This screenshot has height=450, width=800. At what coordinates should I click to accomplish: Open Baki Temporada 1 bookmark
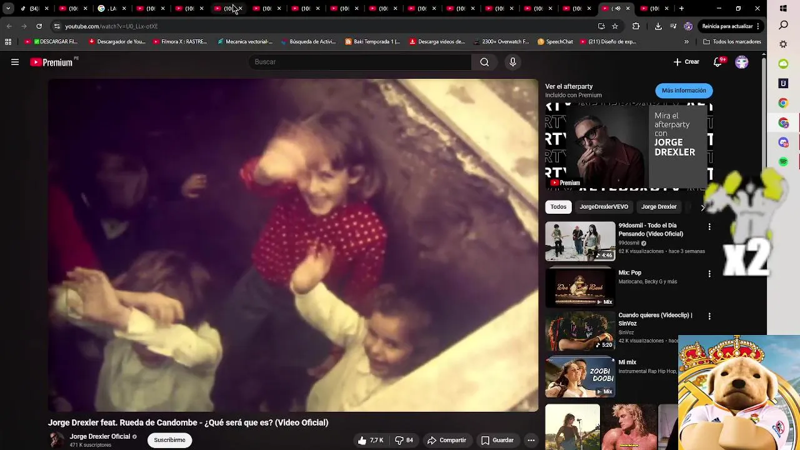click(372, 42)
